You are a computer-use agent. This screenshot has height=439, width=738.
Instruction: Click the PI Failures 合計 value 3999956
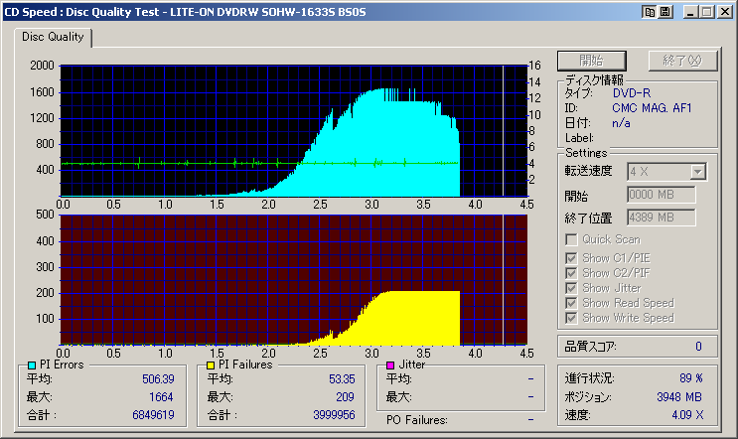pyautogui.click(x=334, y=415)
